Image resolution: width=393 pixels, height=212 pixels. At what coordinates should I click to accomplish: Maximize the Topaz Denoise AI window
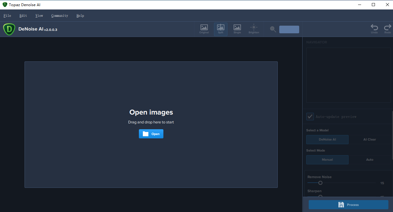pyautogui.click(x=373, y=5)
